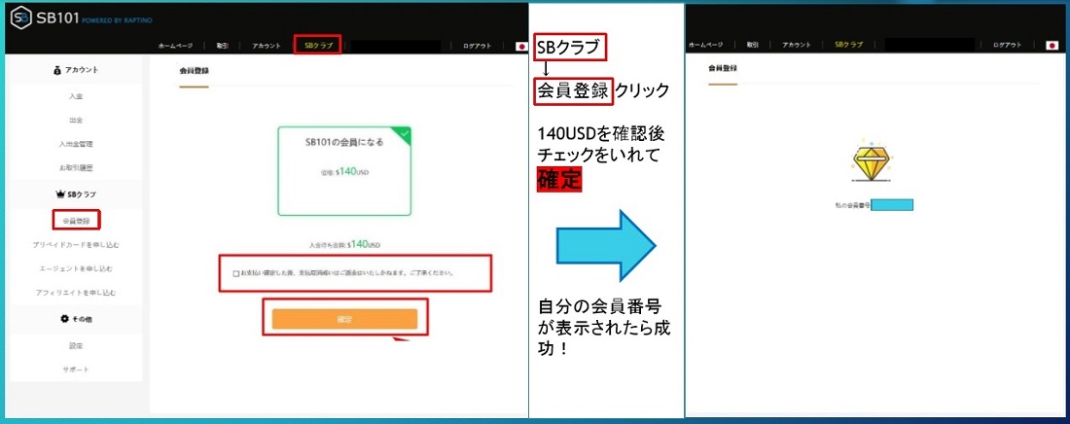Open 取引 in left window navigation
Image resolution: width=1070 pixels, height=424 pixels.
click(x=223, y=46)
